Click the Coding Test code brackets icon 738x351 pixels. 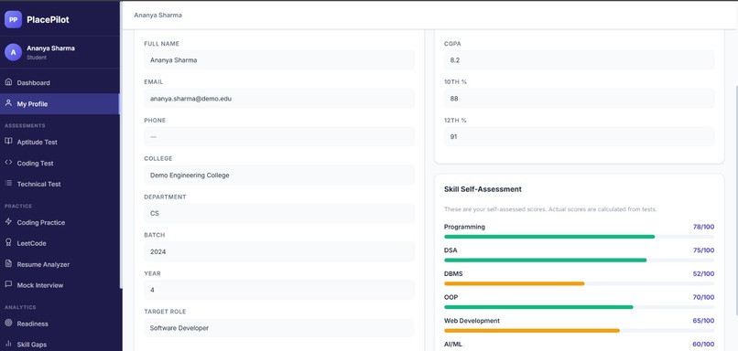click(8, 163)
